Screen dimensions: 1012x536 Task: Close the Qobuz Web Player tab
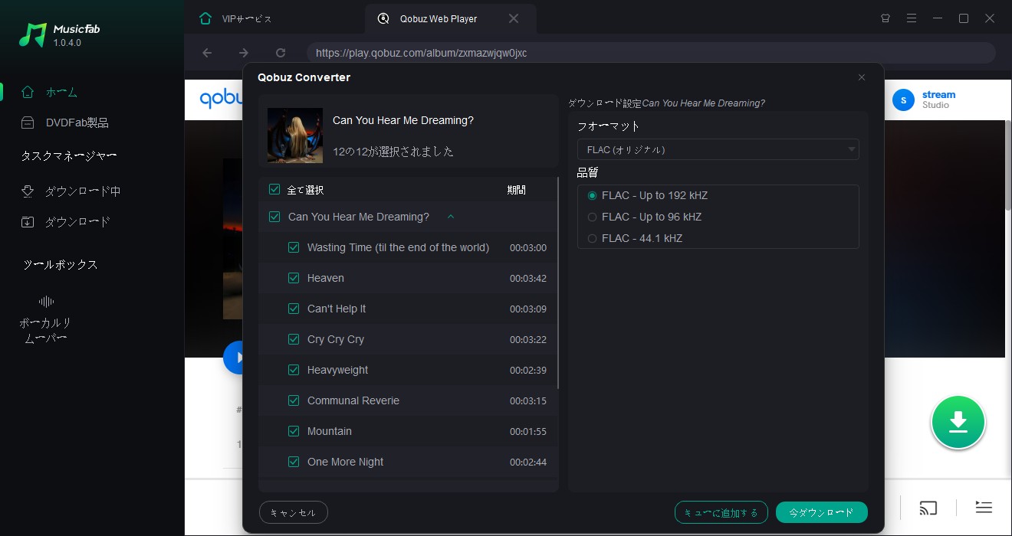[x=514, y=18]
